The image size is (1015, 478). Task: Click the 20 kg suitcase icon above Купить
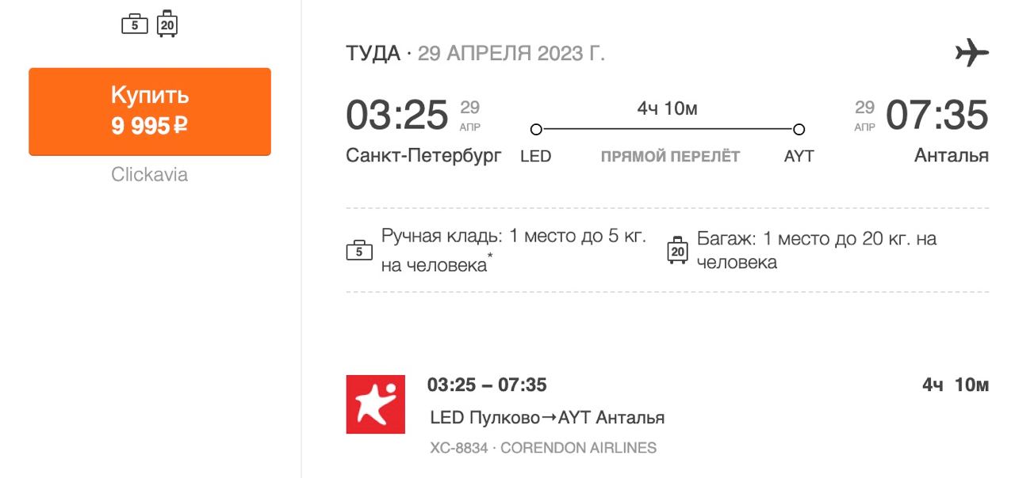point(167,25)
